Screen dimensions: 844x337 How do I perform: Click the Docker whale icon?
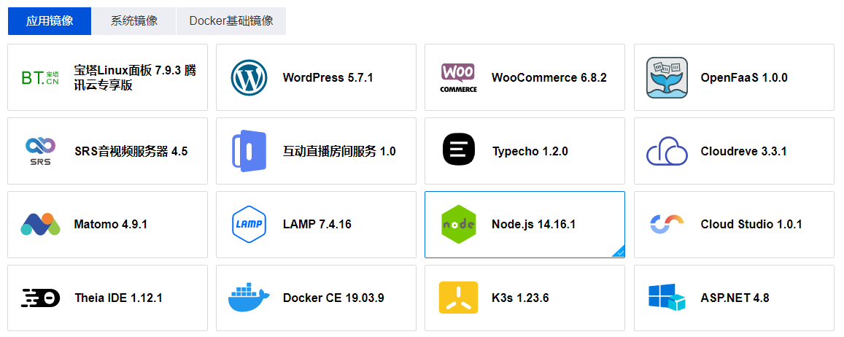click(x=249, y=297)
